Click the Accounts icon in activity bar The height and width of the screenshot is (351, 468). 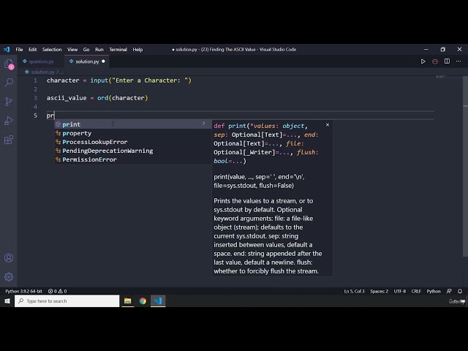click(9, 258)
